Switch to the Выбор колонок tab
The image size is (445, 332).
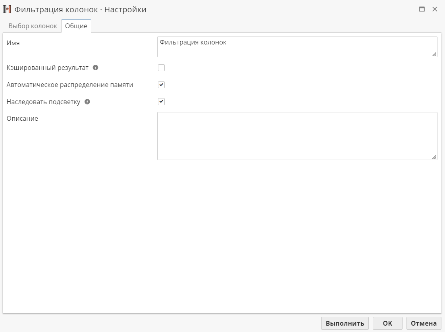(33, 26)
